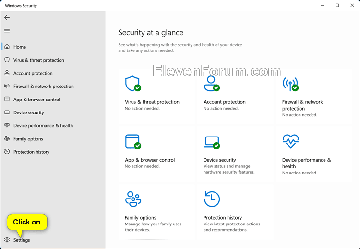Close the Windows Security window

[x=352, y=5]
